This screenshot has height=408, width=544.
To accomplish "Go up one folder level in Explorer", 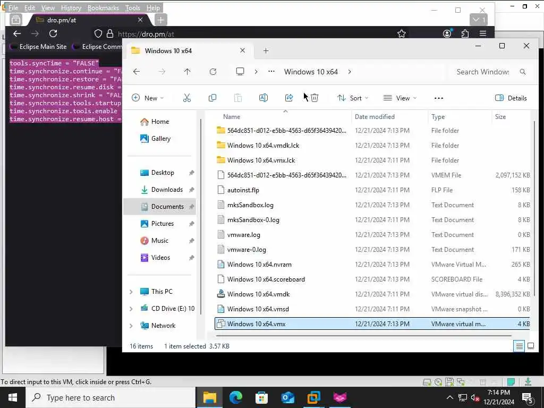I will click(188, 72).
